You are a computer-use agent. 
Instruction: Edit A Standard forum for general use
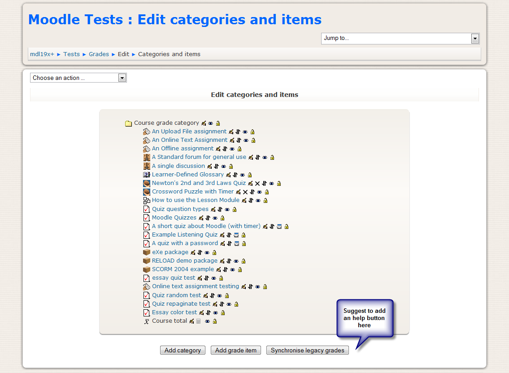point(251,157)
